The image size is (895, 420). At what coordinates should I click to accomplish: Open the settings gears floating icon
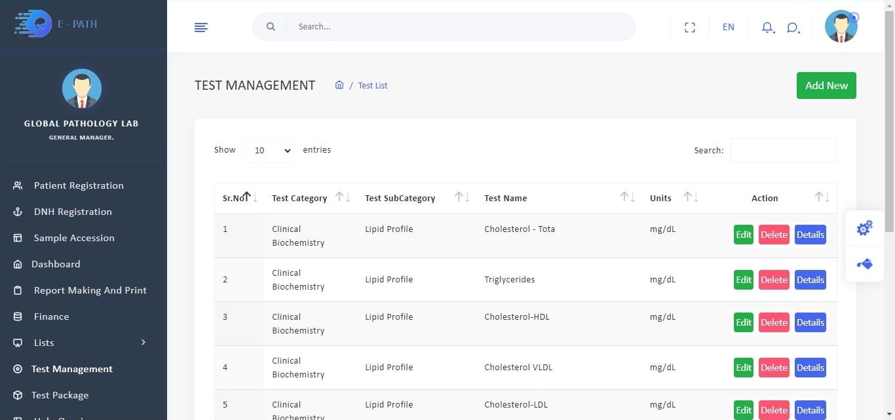coord(864,228)
